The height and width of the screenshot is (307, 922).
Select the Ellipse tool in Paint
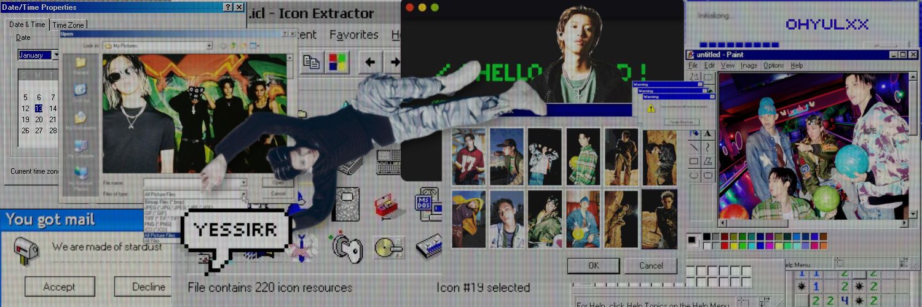tap(694, 175)
